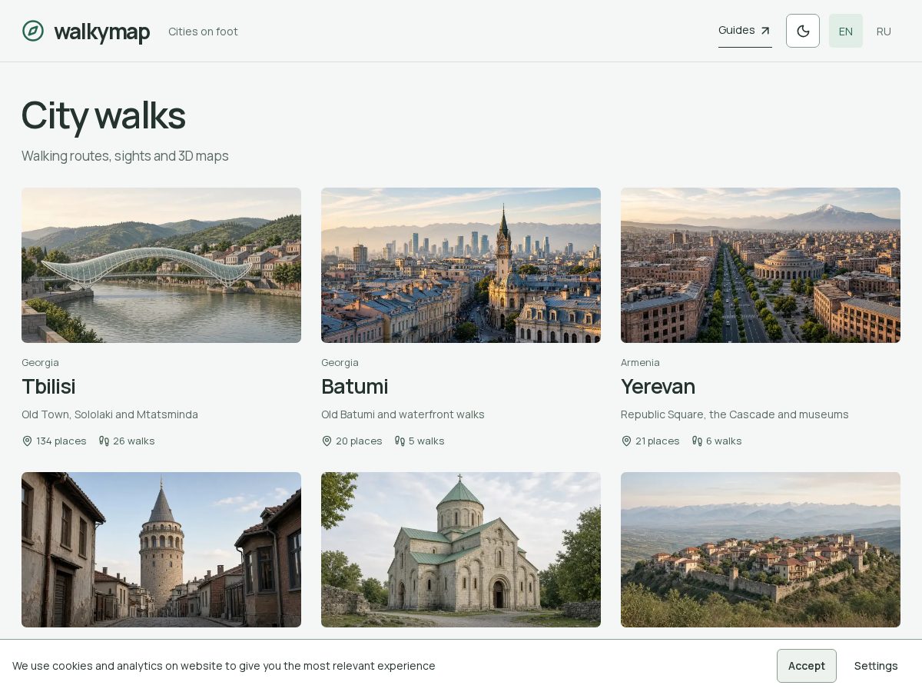The height and width of the screenshot is (692, 922).
Task: Open the green-roofed cathedral photo
Action: coord(461,550)
